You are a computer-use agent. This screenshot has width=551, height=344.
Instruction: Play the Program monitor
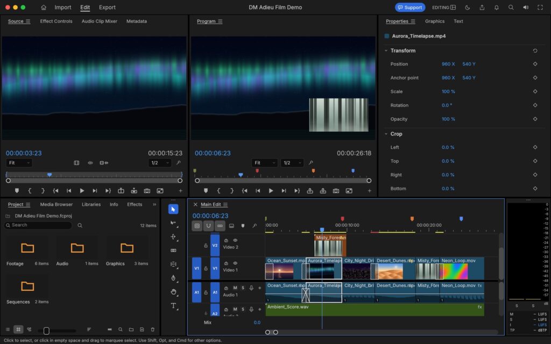[x=271, y=191]
